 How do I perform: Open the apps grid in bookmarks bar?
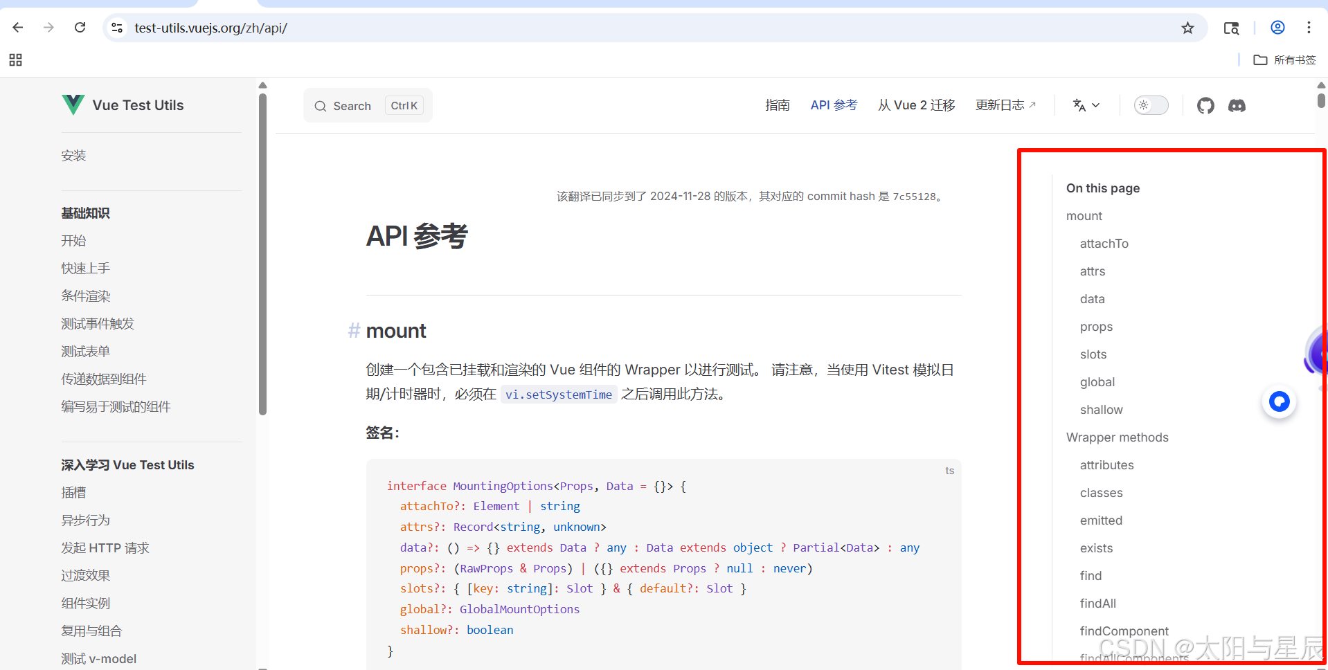(15, 60)
